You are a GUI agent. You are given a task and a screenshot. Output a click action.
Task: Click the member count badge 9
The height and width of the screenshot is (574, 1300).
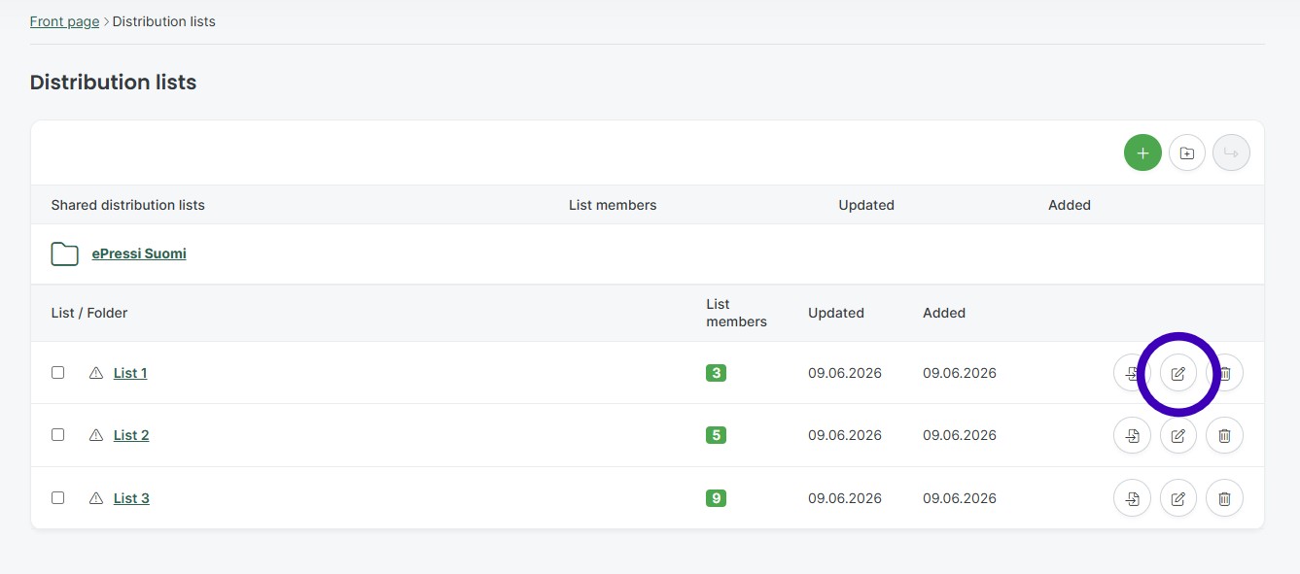(x=716, y=498)
